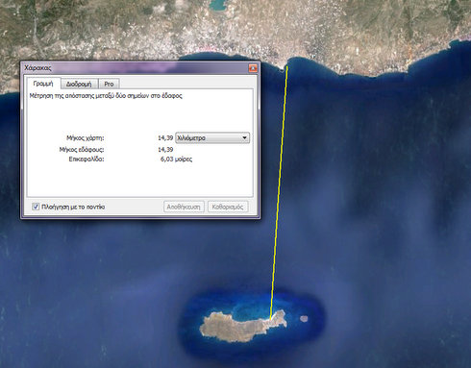Click the Μήκος χάρτη value 14,39
Viewport: 471px width, 368px height.
coord(165,138)
